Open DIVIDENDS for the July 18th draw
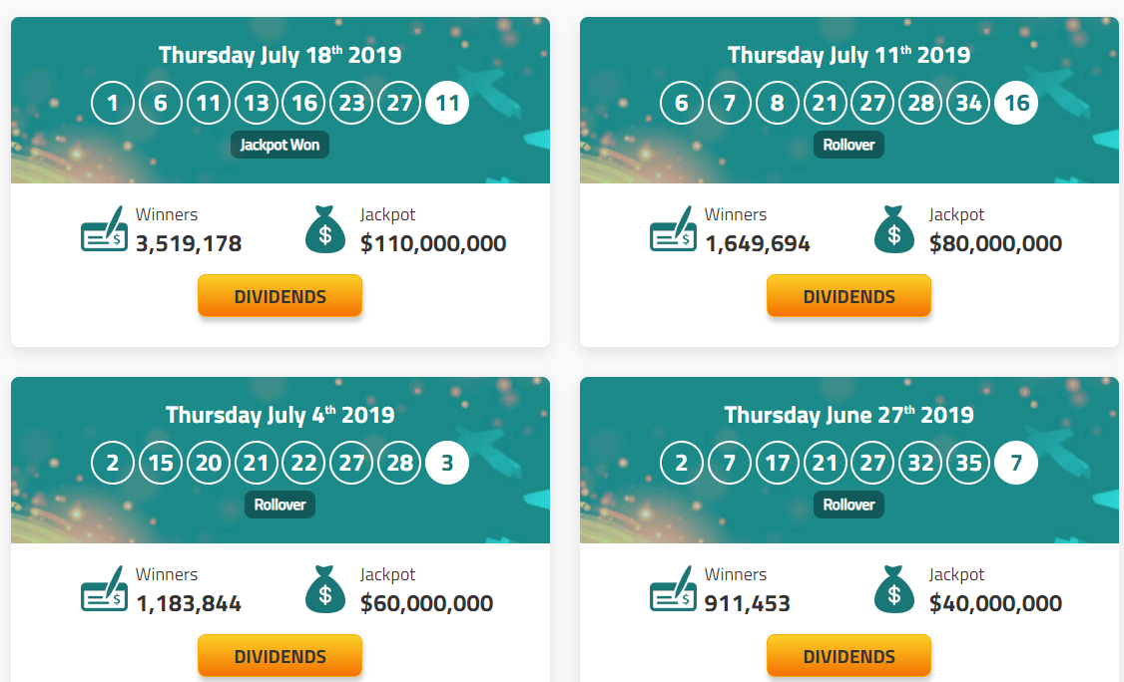The width and height of the screenshot is (1124, 682). click(281, 296)
